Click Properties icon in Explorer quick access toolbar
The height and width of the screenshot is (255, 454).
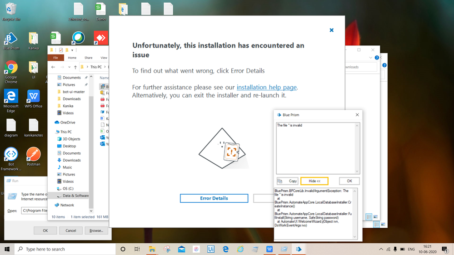tap(61, 50)
